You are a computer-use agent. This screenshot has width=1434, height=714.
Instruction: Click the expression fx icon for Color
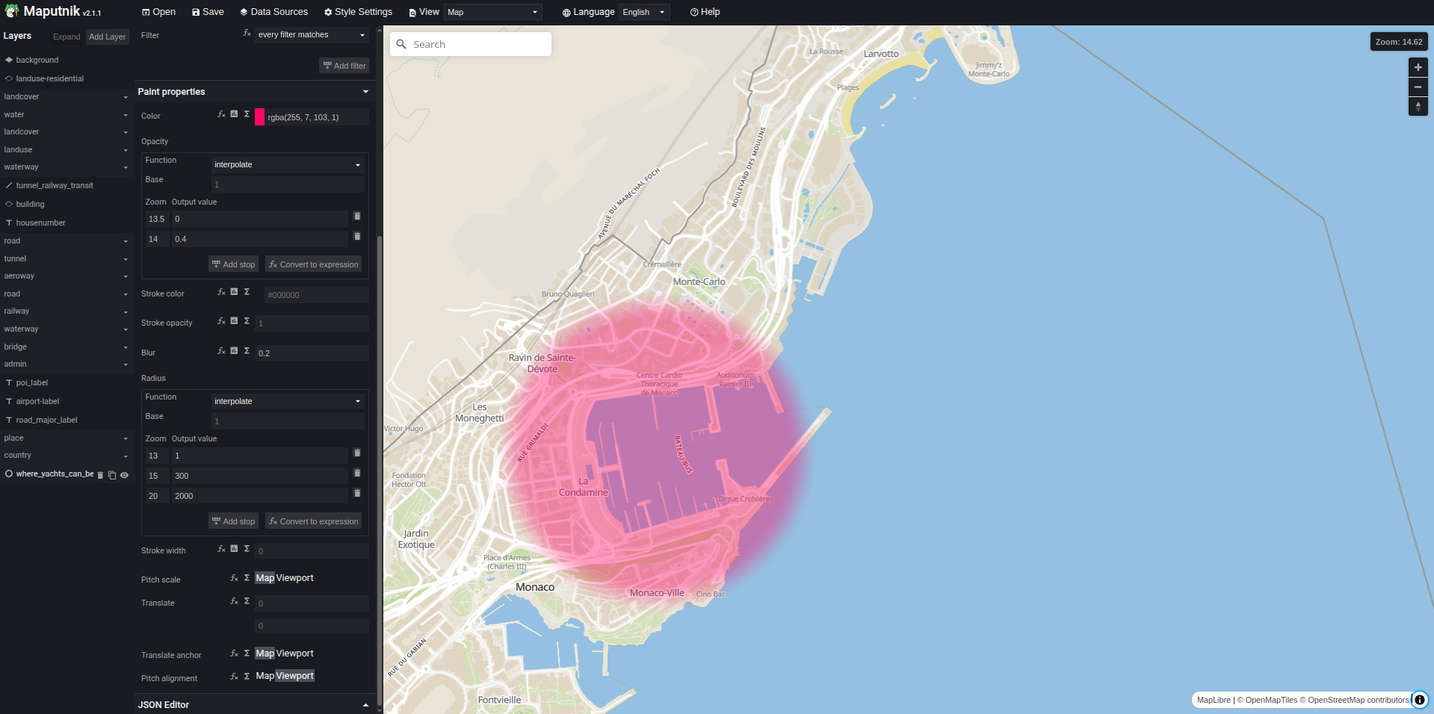[221, 114]
